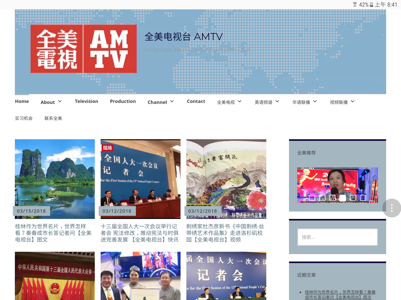Image resolution: width=401 pixels, height=300 pixels.
Task: Select the 近期文章 widget heading
Action: tap(306, 275)
